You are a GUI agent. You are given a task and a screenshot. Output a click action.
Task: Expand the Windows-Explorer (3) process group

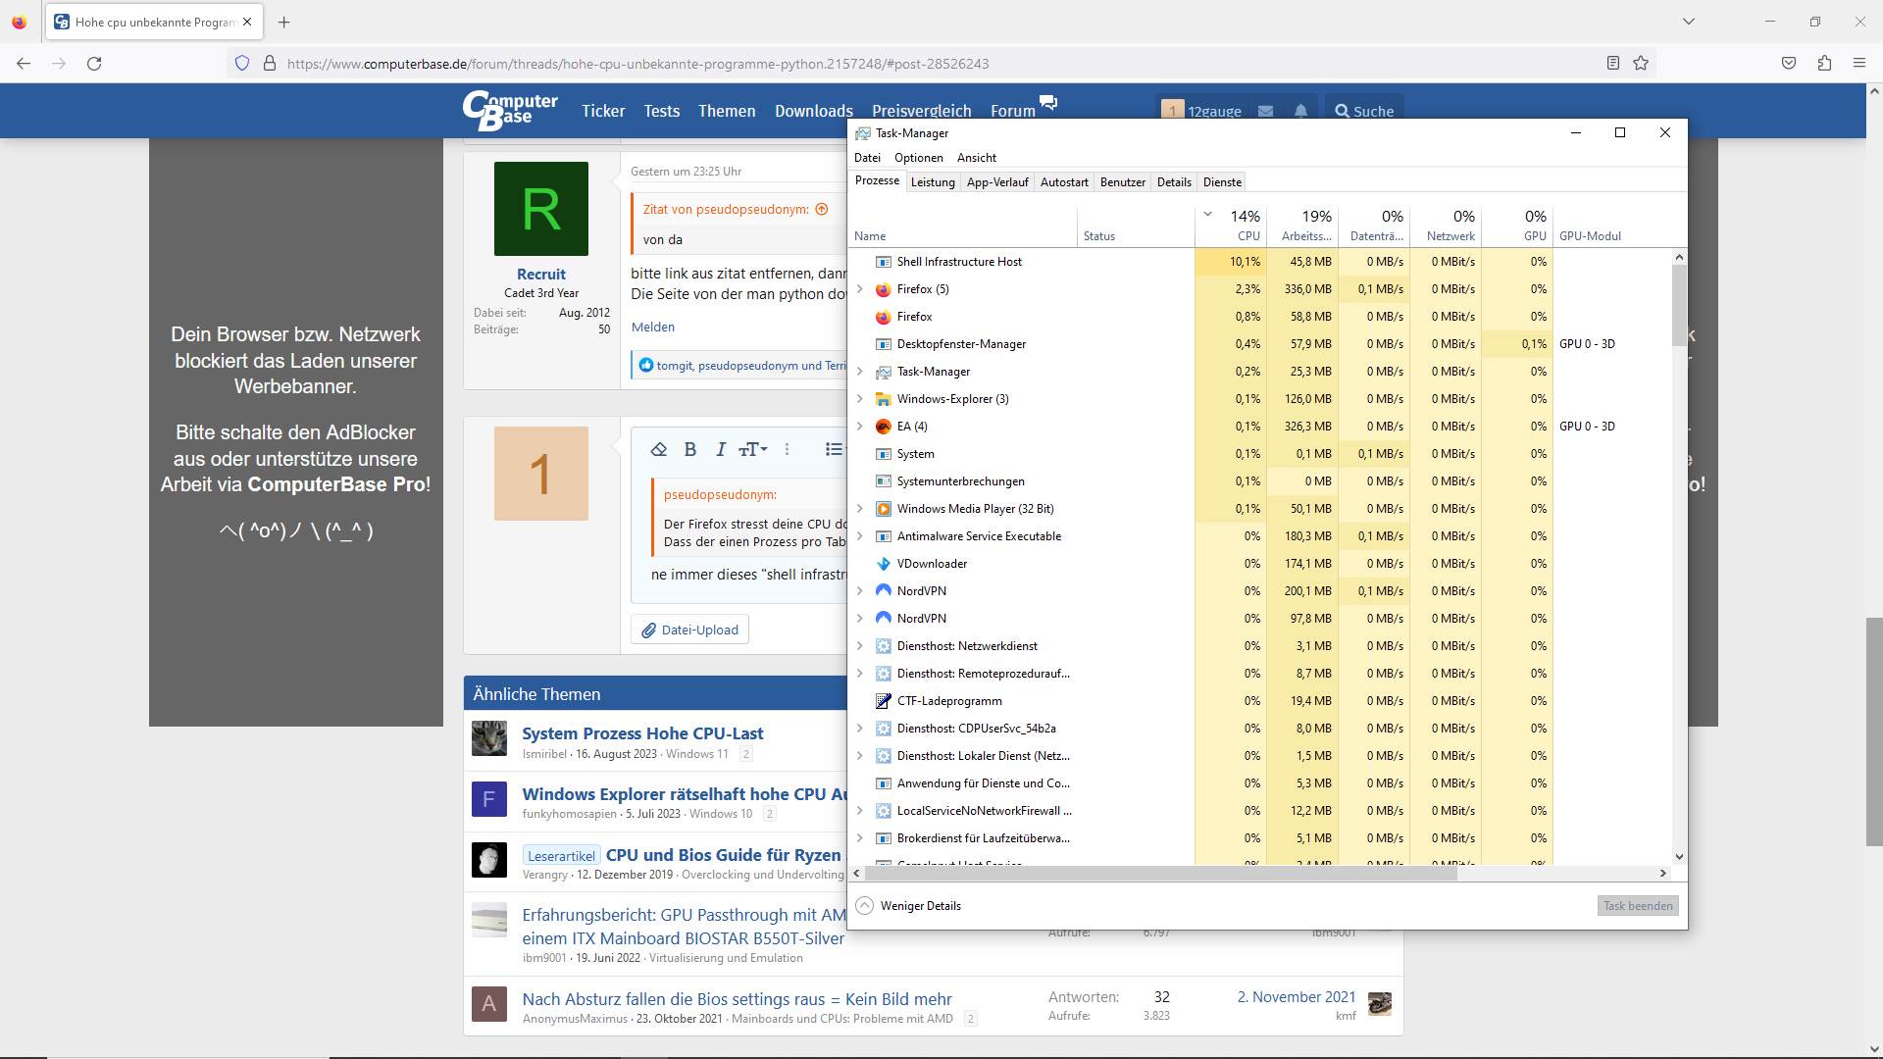pyautogui.click(x=860, y=399)
